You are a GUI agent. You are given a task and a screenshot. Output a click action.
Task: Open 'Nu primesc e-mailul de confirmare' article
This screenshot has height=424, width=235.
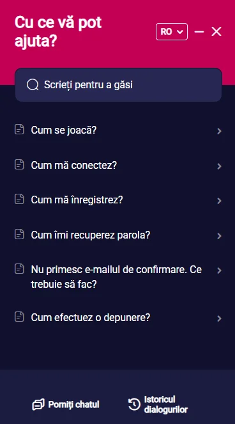tap(117, 277)
